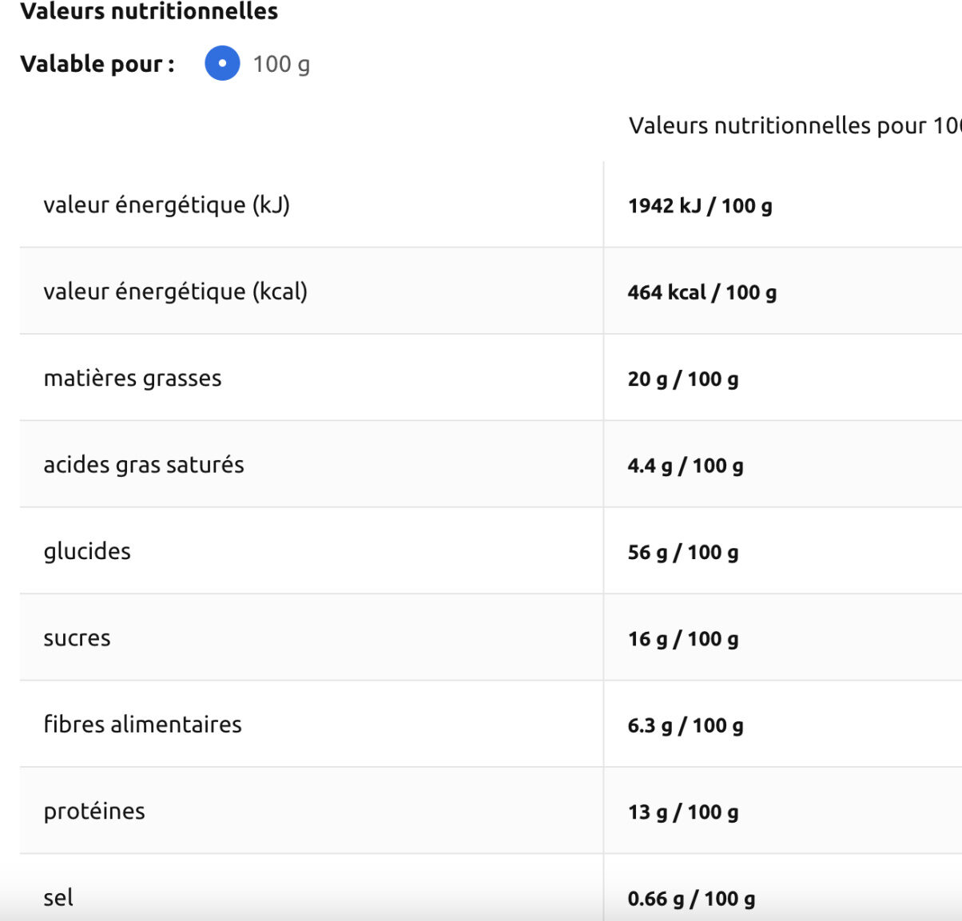Click the 56 g / 100 g value

[683, 552]
